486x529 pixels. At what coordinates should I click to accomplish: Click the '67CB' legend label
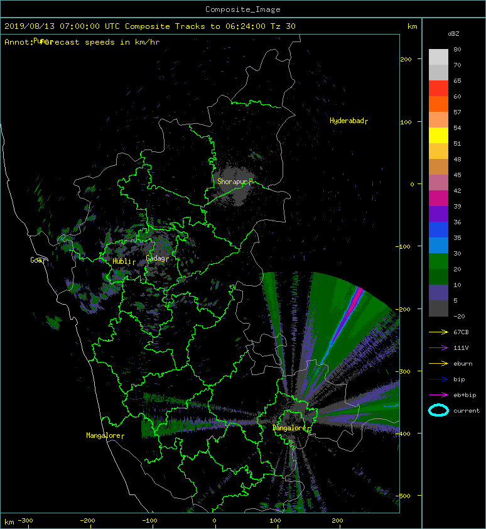[x=461, y=332]
